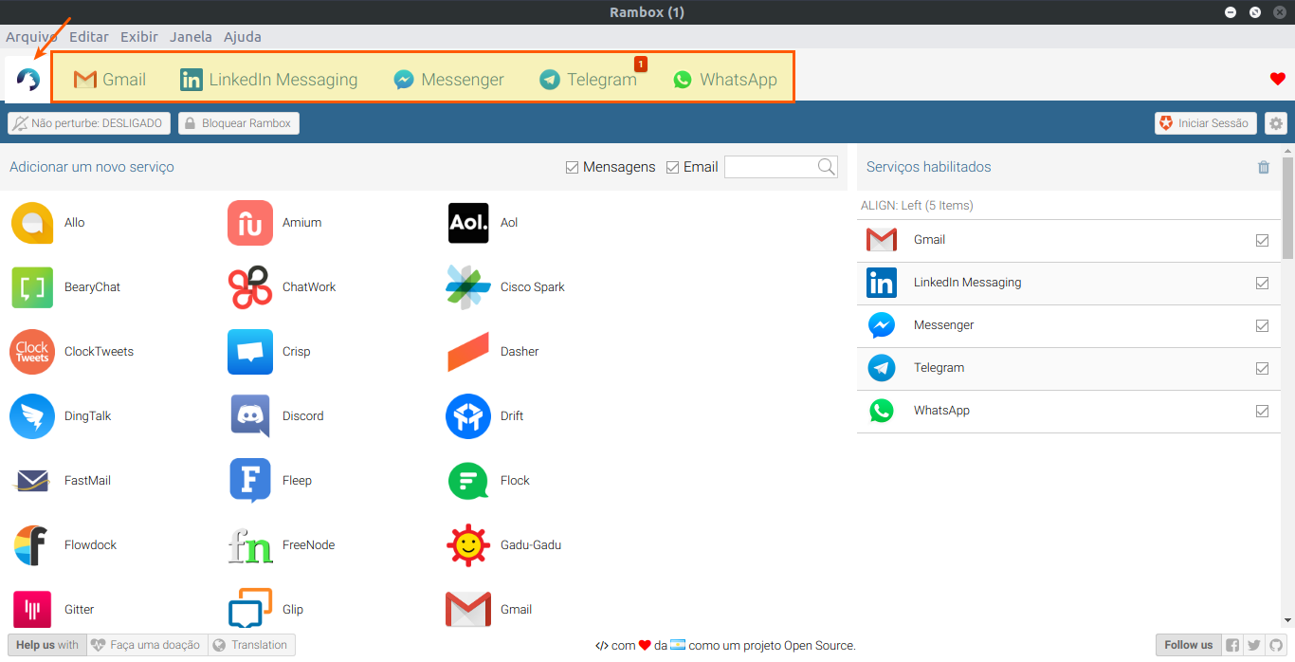1295x662 pixels.
Task: Switch to the Telegram tab
Action: 588,80
